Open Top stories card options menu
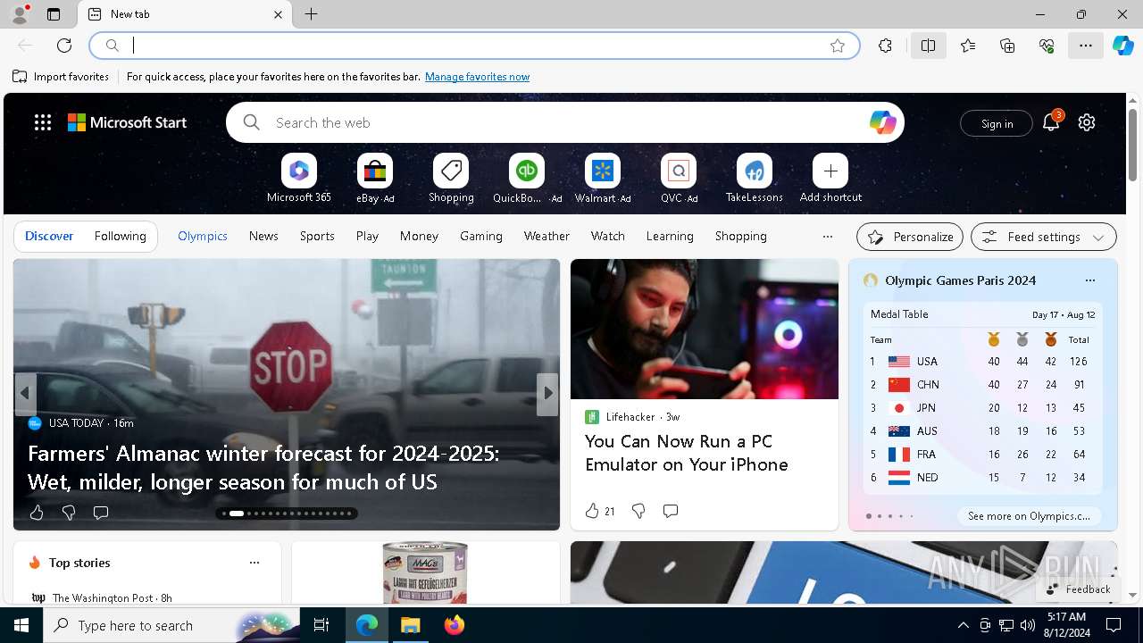The width and height of the screenshot is (1143, 643). (254, 563)
